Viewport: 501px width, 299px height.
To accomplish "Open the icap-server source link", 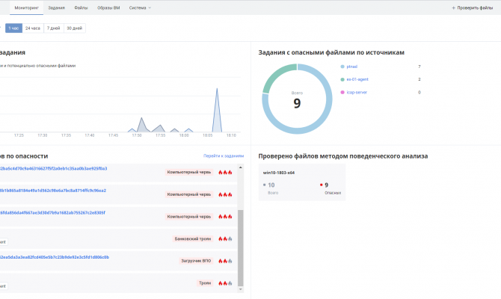I will click(357, 92).
